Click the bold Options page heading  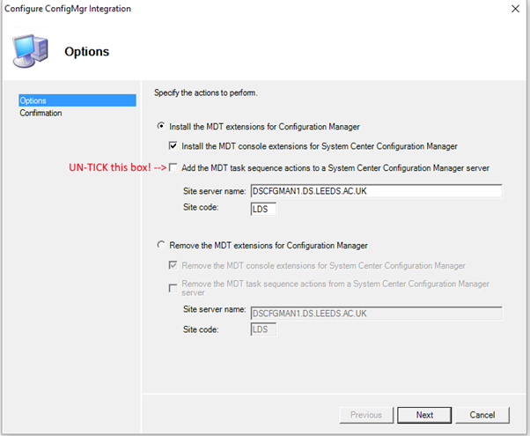pos(86,51)
